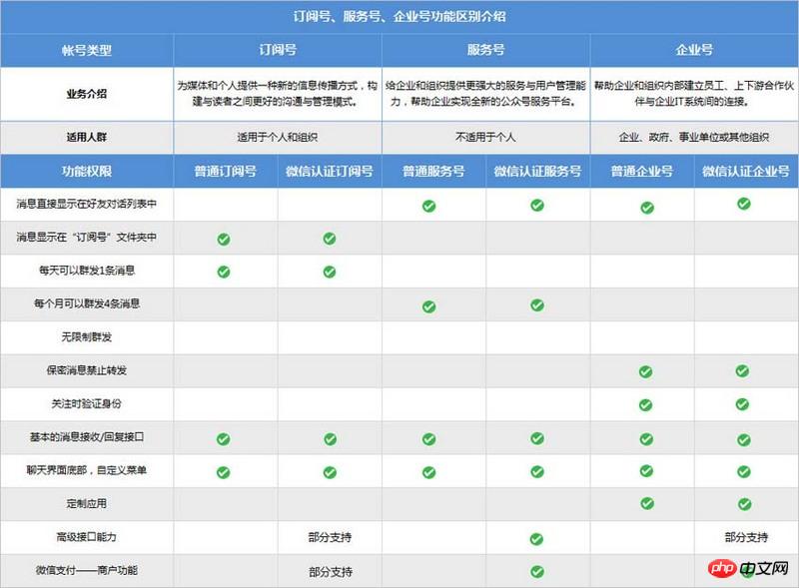The image size is (799, 588).
Task: Click the 功能权限 header cell
Action: [87, 171]
